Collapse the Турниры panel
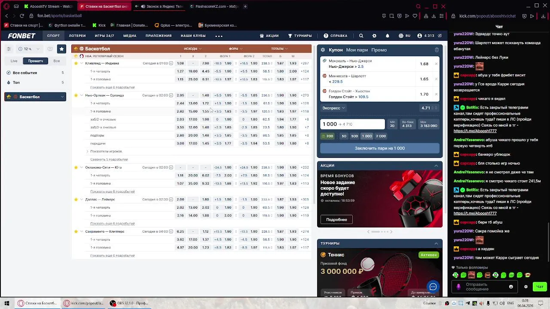This screenshot has width=550, height=309. coord(436,243)
